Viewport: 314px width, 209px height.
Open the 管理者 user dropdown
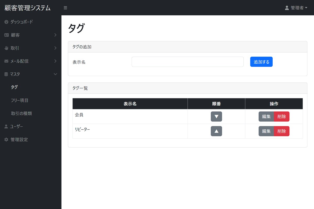tap(296, 8)
